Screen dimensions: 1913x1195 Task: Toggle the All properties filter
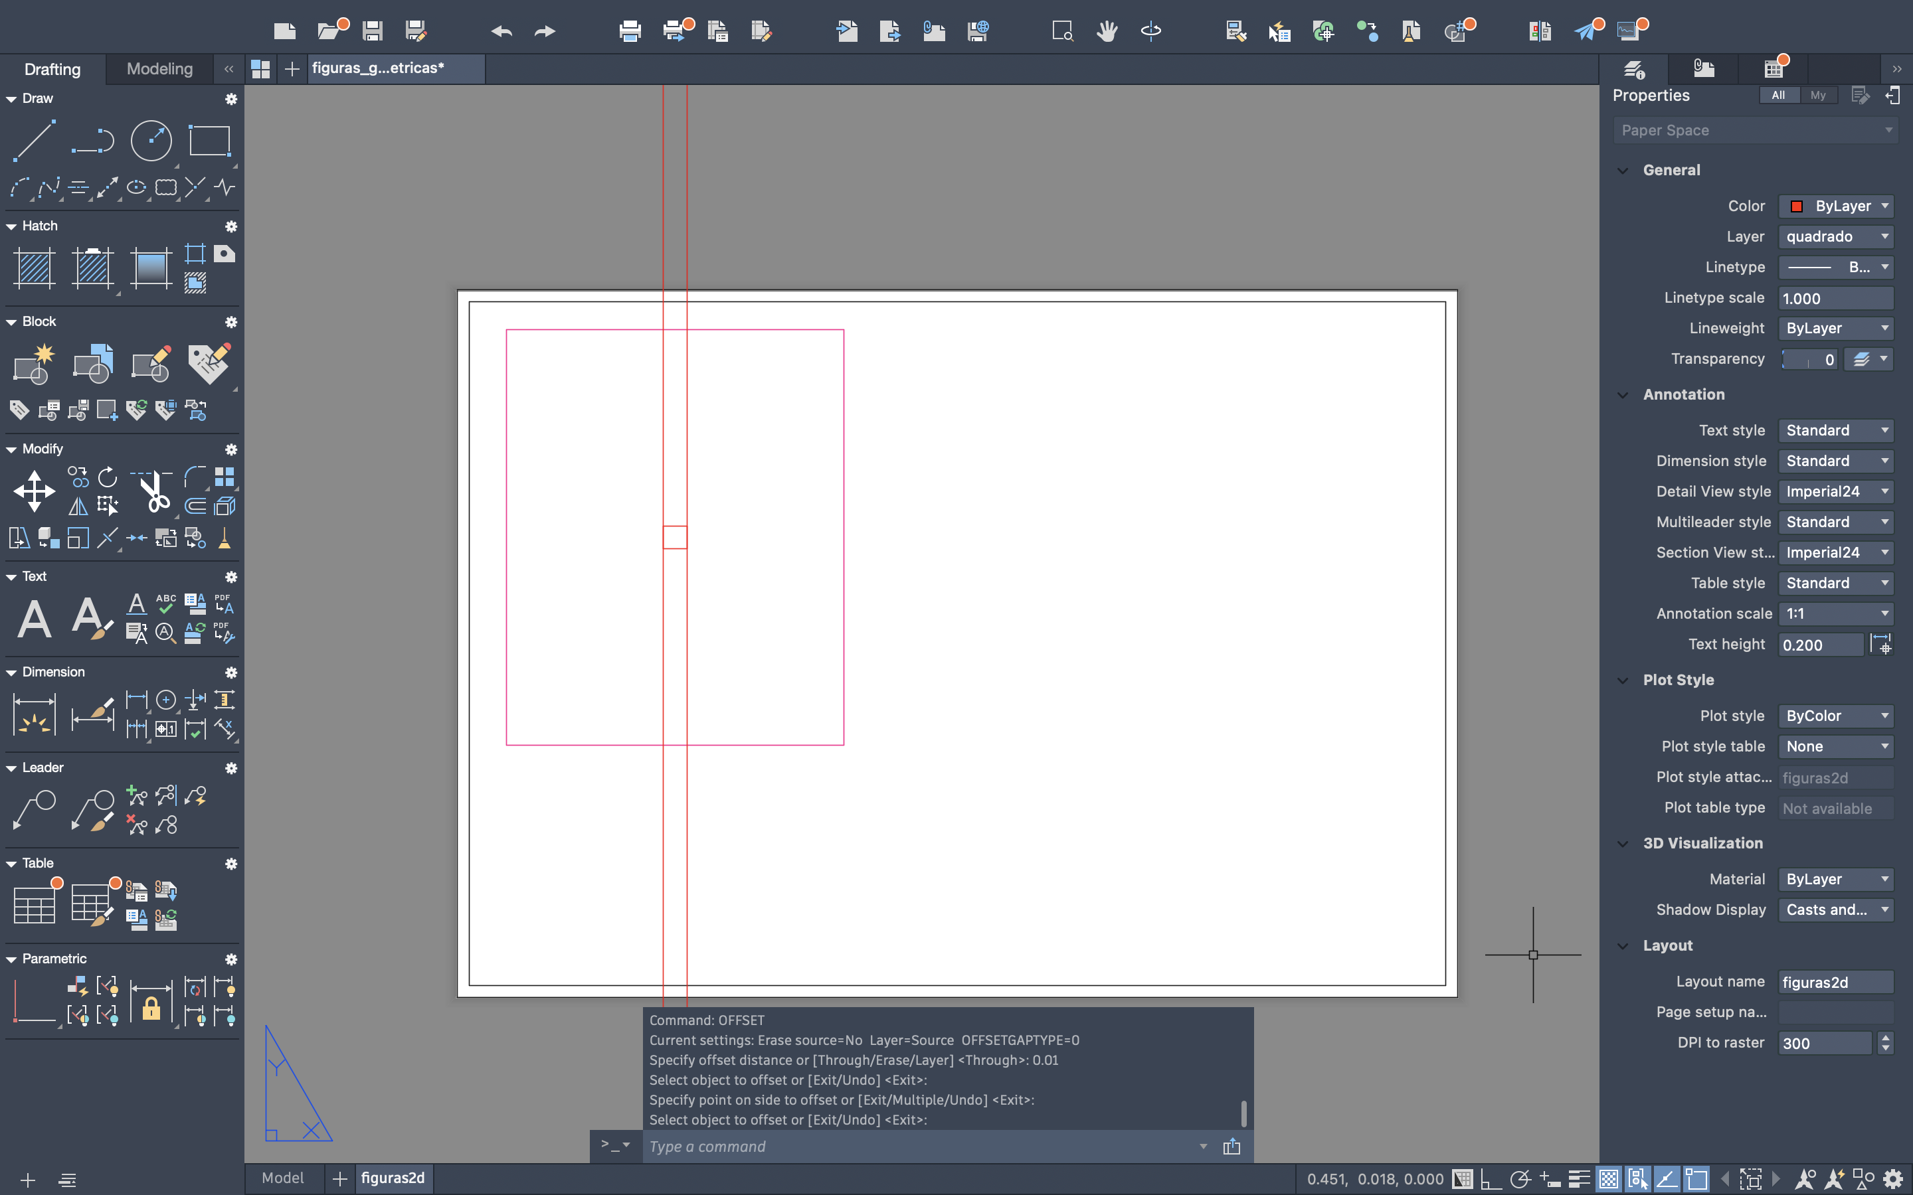point(1779,96)
